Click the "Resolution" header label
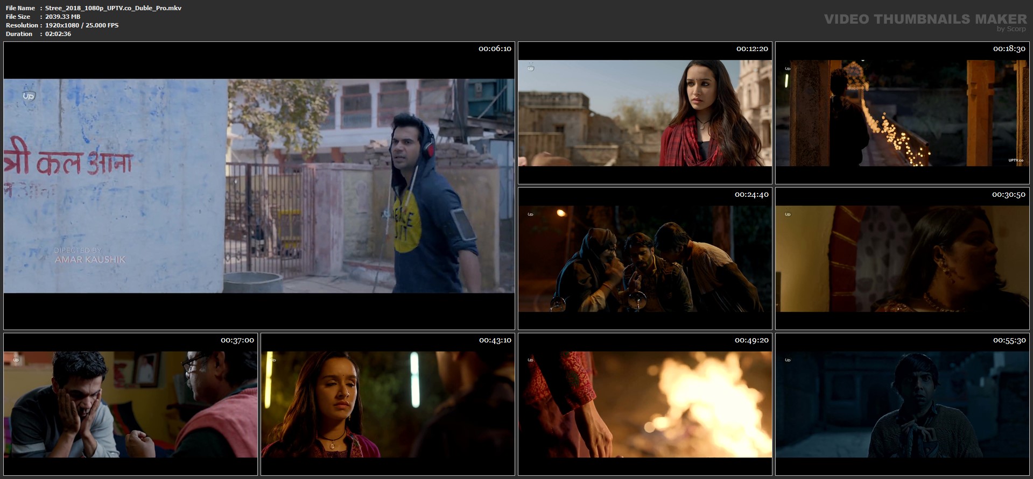 click(22, 25)
